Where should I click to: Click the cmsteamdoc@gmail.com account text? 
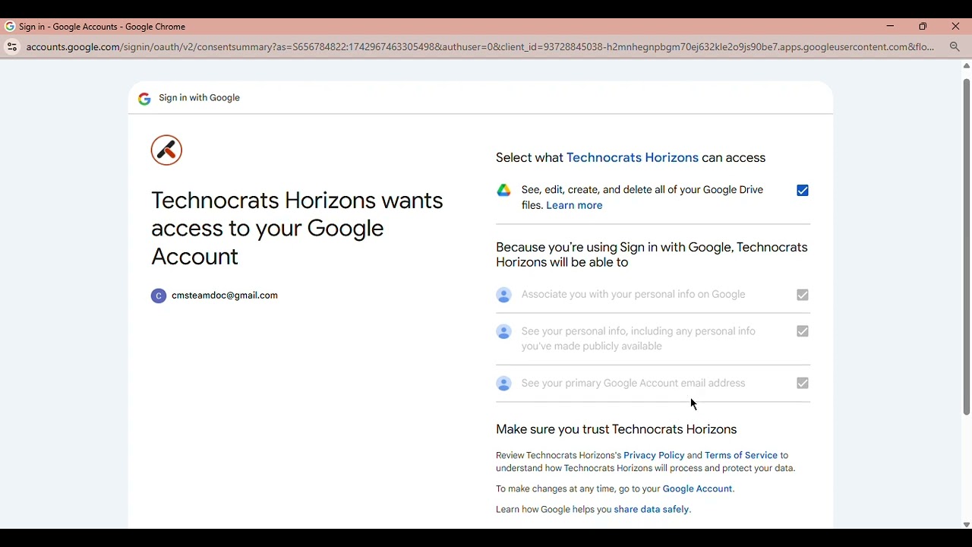click(225, 296)
